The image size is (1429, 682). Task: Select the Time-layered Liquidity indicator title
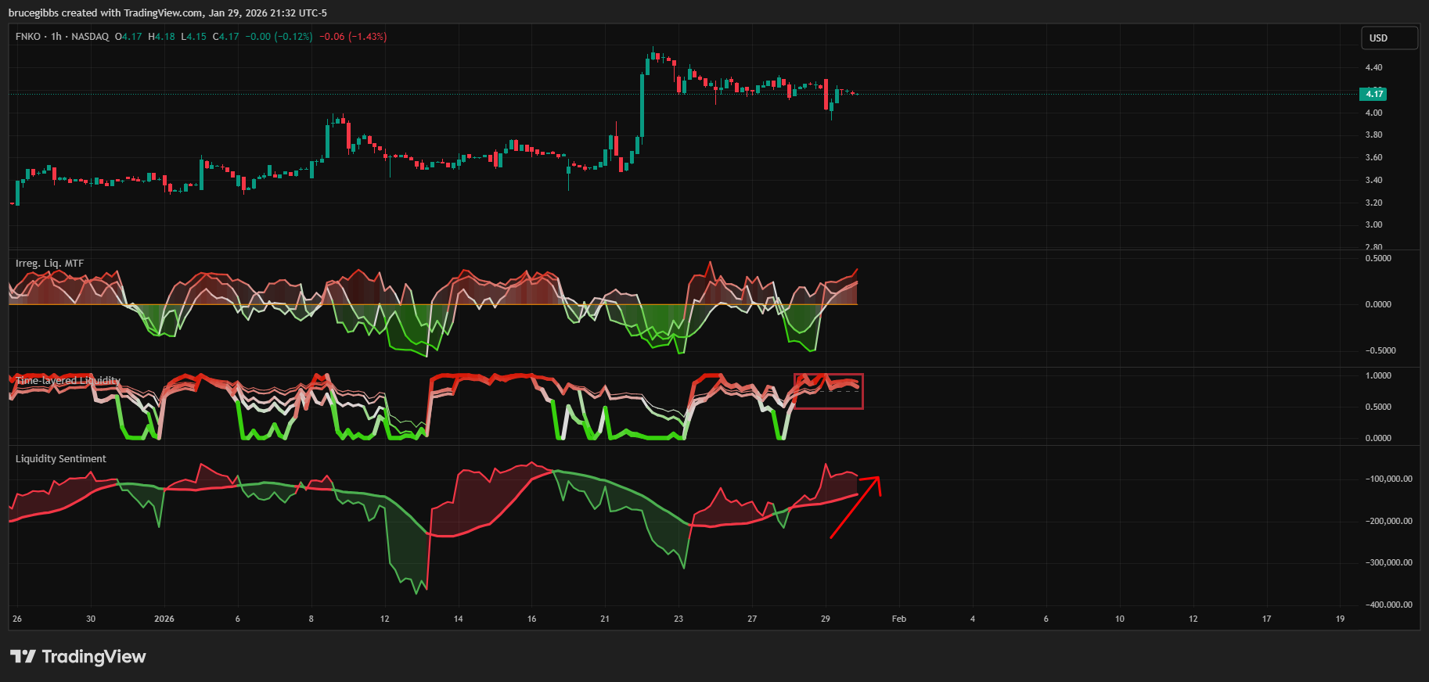coord(67,381)
